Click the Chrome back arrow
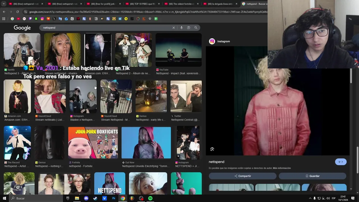Viewport: 359px width, 202px height. tap(4, 12)
